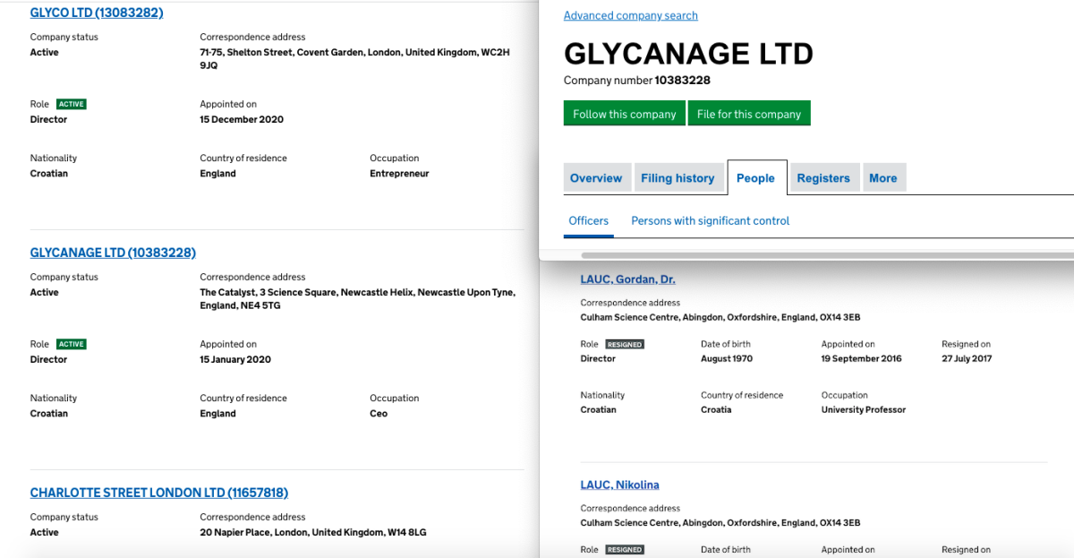Switch to the Filing history tab
This screenshot has height=558, width=1074.
(678, 178)
